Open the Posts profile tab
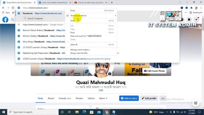Screen dimensions: 204x115 tap(40, 98)
